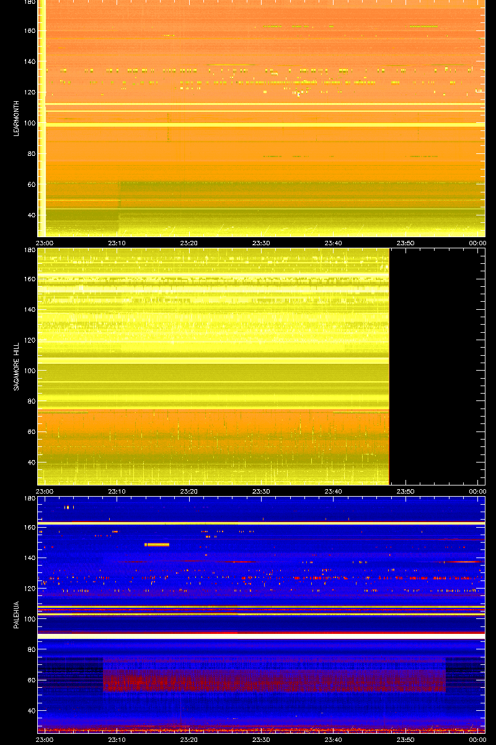Click the 140 tick on Palehua axis
The height and width of the screenshot is (745, 496).
(x=30, y=558)
